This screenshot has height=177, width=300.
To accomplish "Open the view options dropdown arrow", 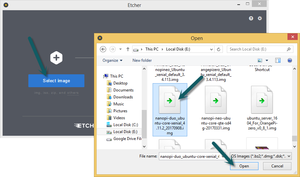I will (x=267, y=60).
